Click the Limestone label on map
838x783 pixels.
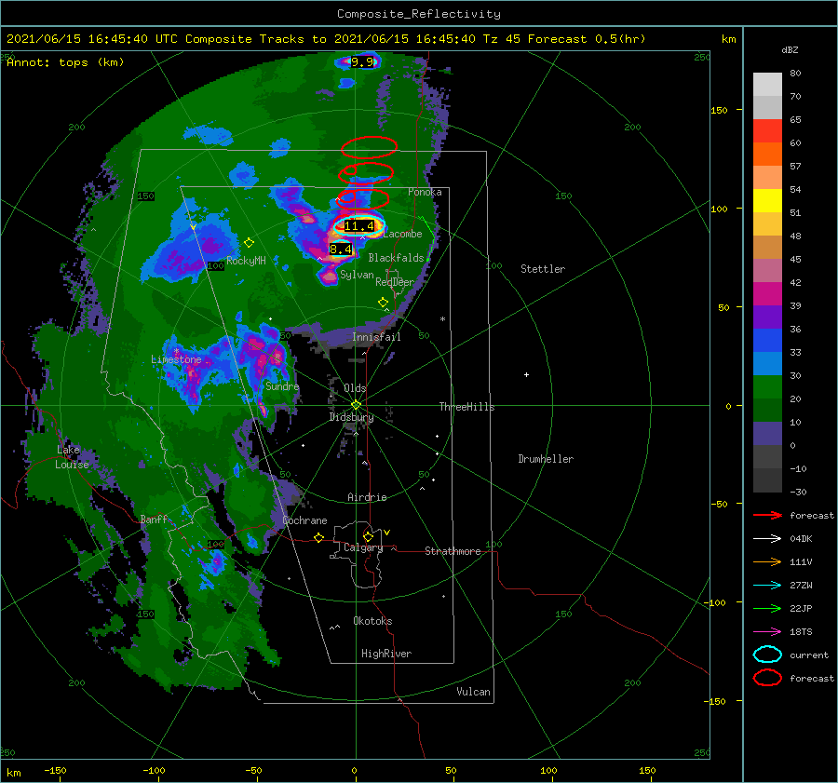(x=176, y=359)
